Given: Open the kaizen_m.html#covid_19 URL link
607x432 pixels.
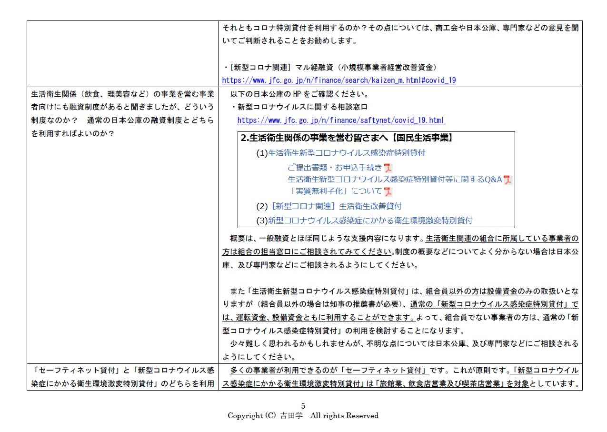Looking at the screenshot, I should pos(338,80).
